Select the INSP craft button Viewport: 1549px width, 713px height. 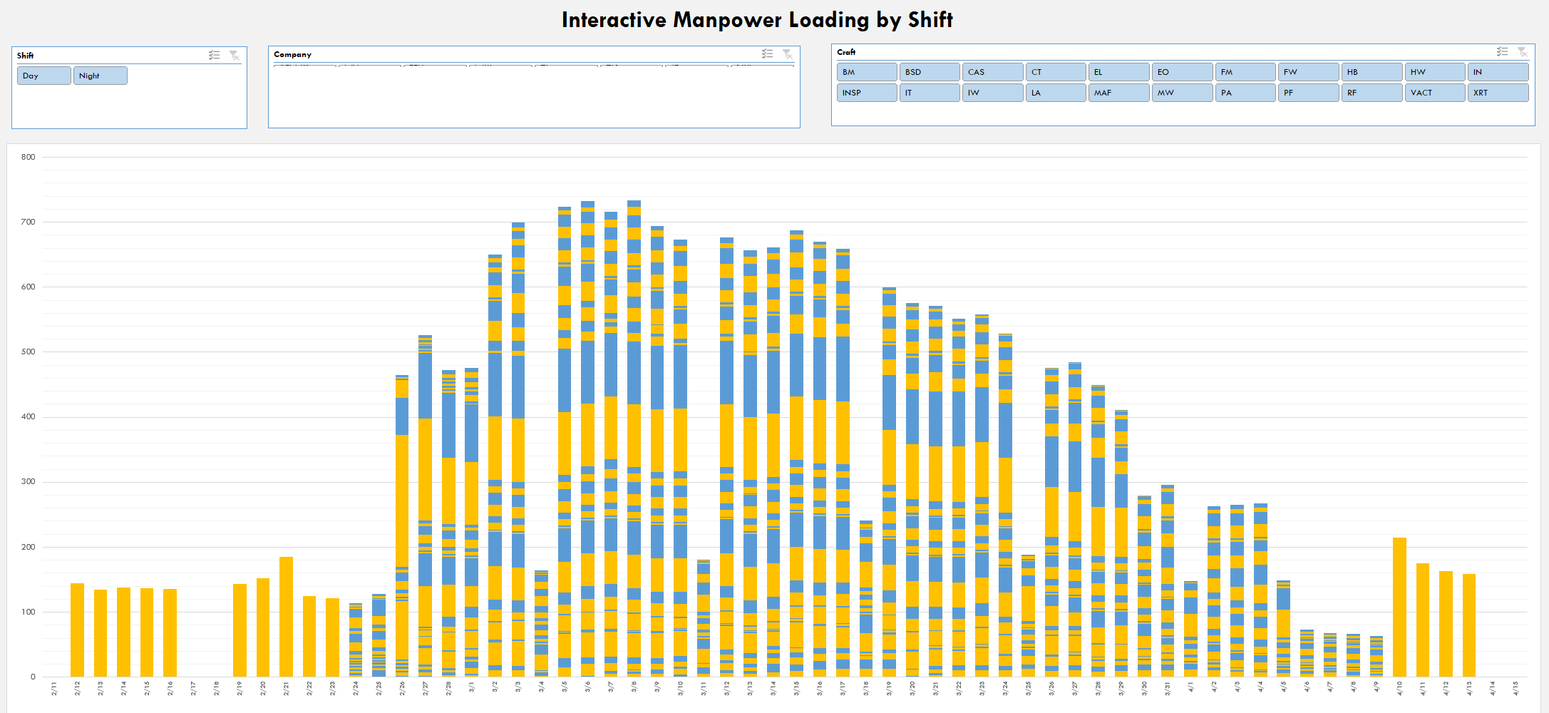[867, 93]
